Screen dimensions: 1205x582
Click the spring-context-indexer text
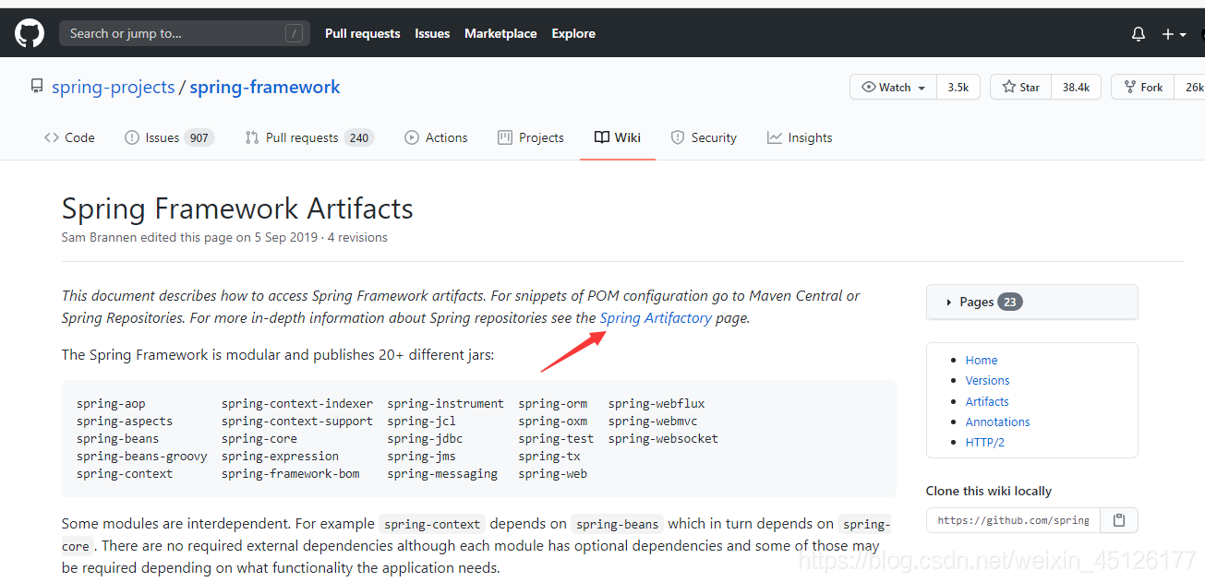(x=297, y=403)
